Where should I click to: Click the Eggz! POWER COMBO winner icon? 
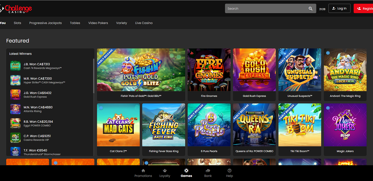tap(15, 123)
